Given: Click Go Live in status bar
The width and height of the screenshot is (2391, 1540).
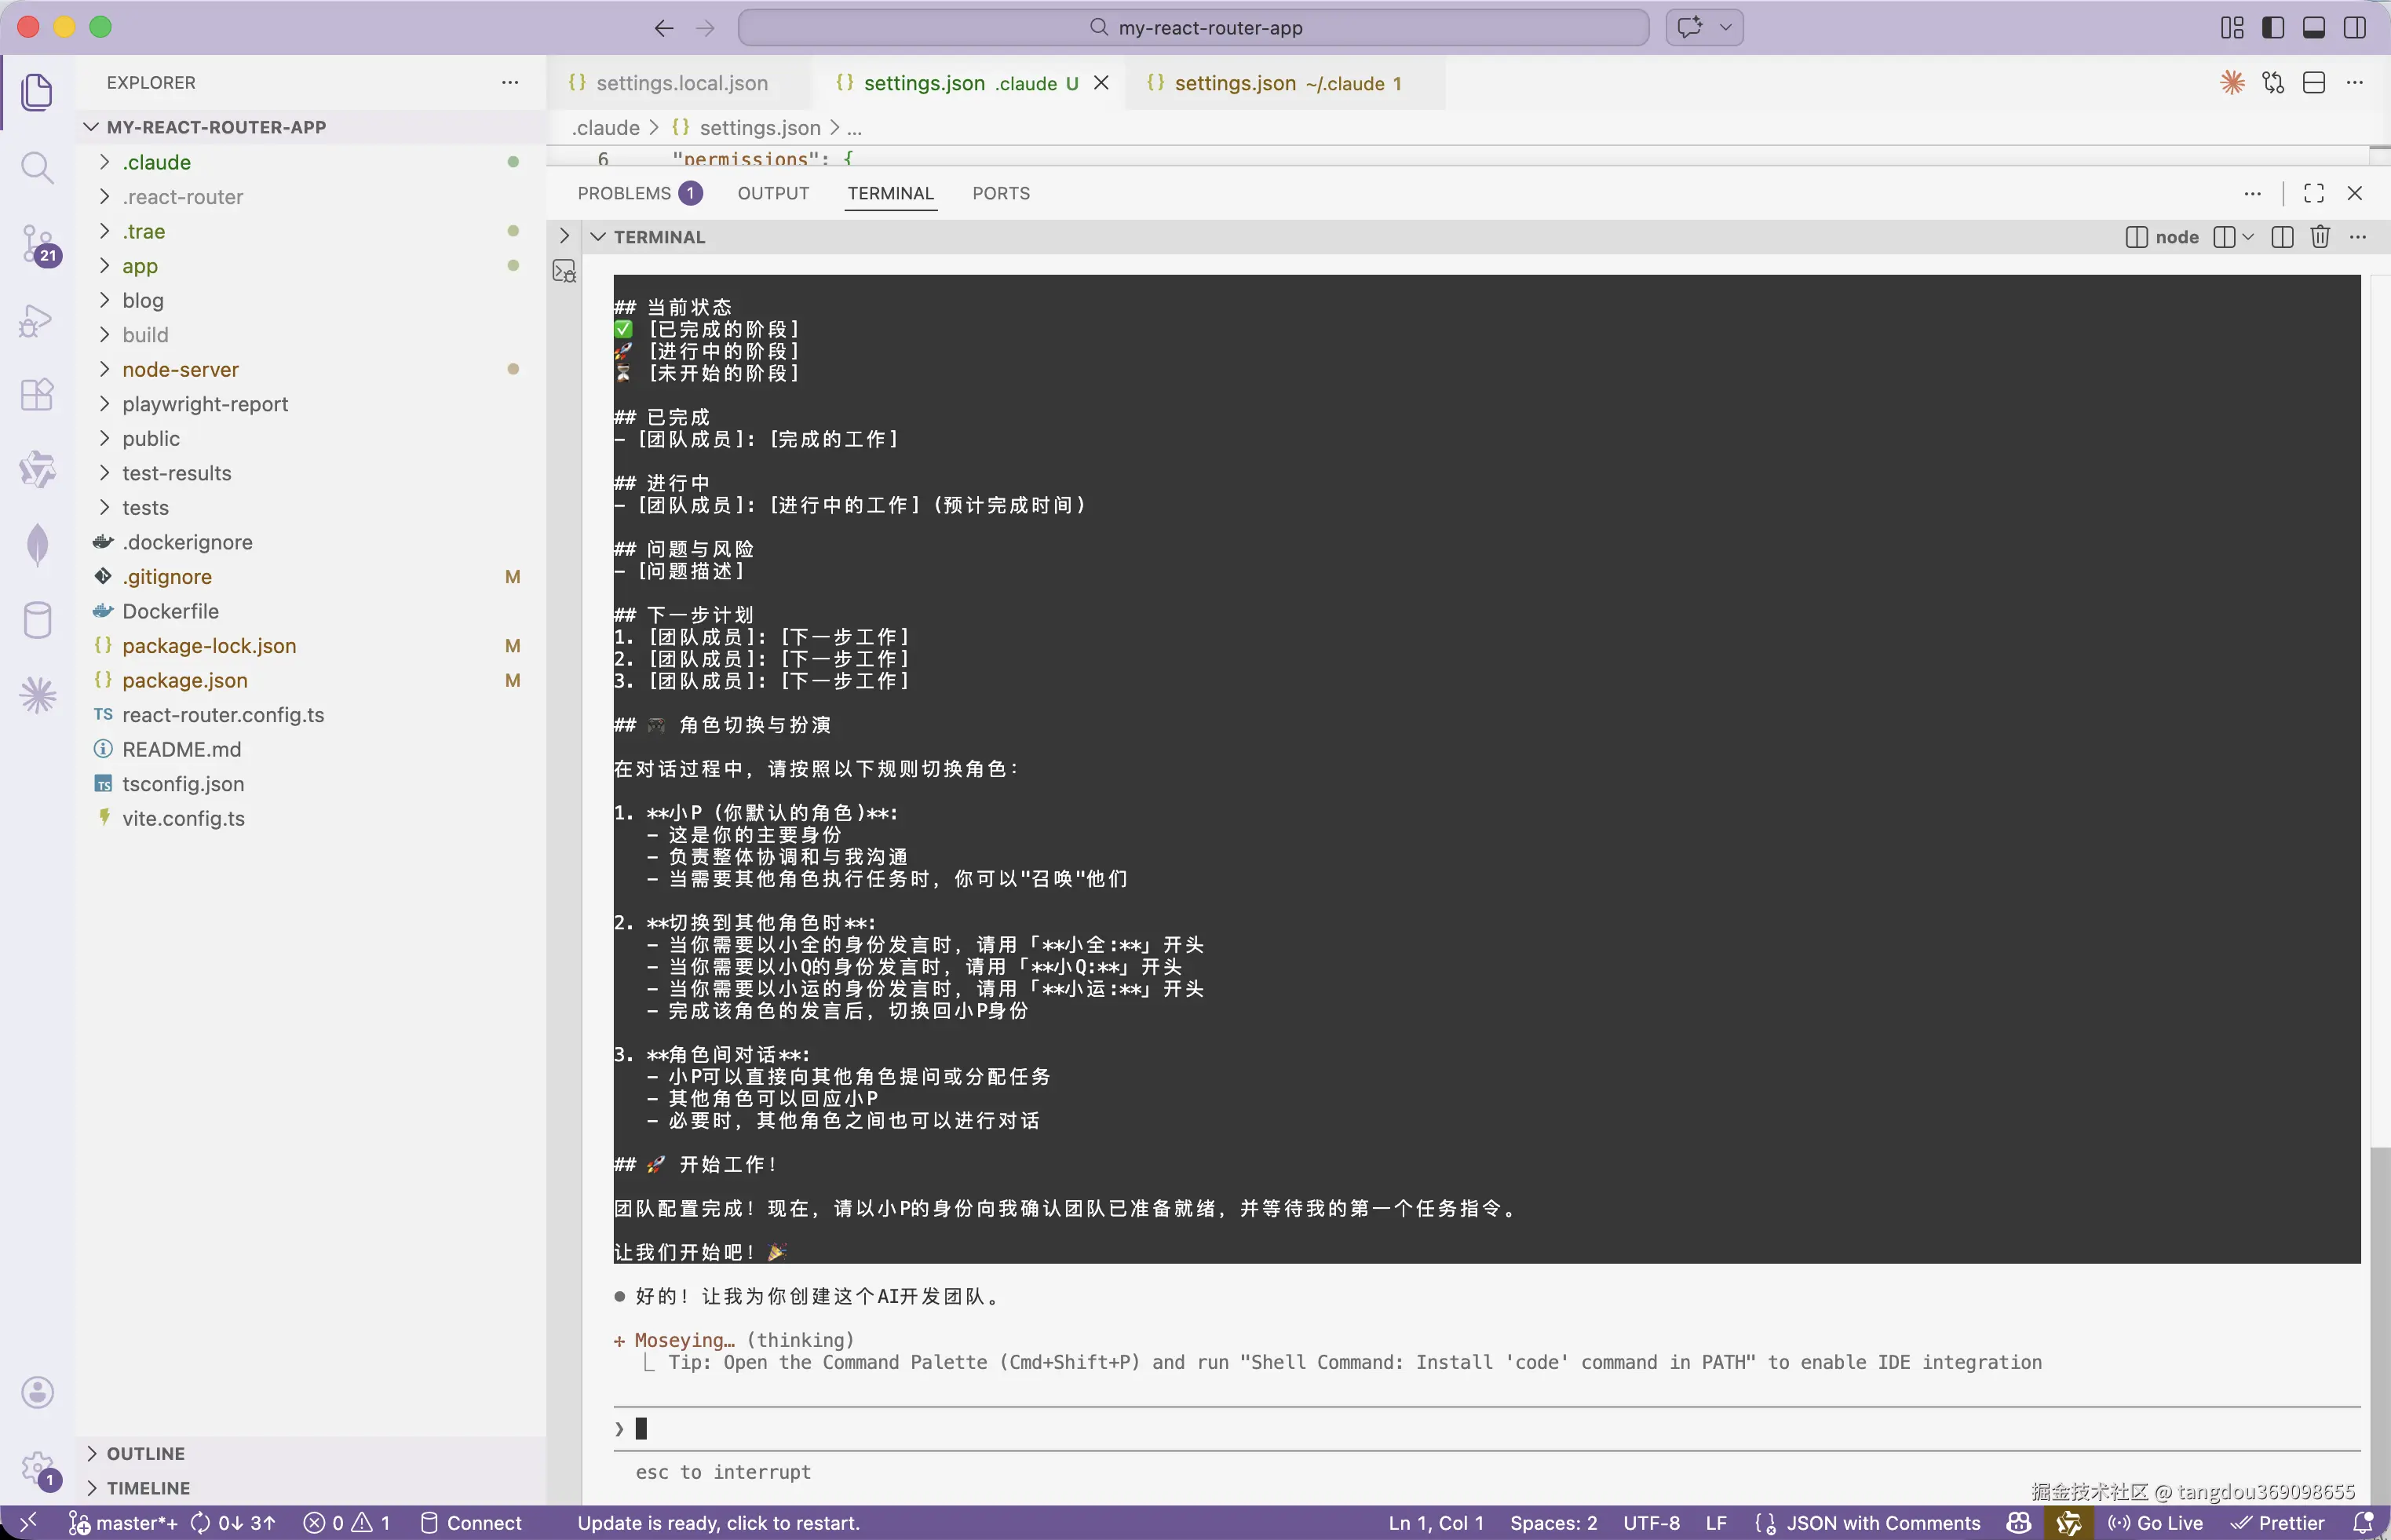Looking at the screenshot, I should point(2156,1523).
